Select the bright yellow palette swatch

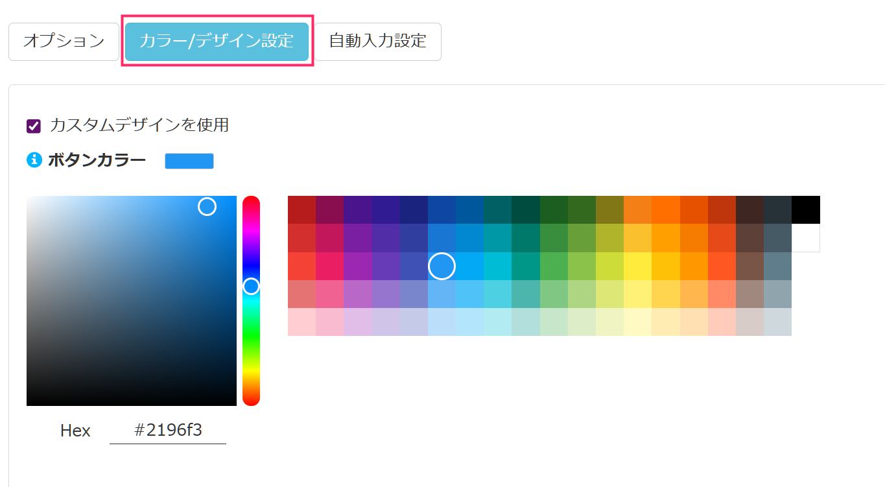(637, 266)
